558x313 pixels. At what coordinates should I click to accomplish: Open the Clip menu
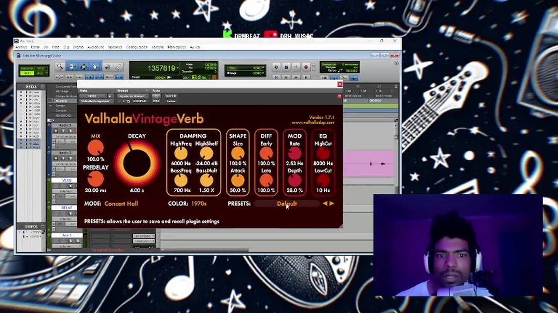66,47
